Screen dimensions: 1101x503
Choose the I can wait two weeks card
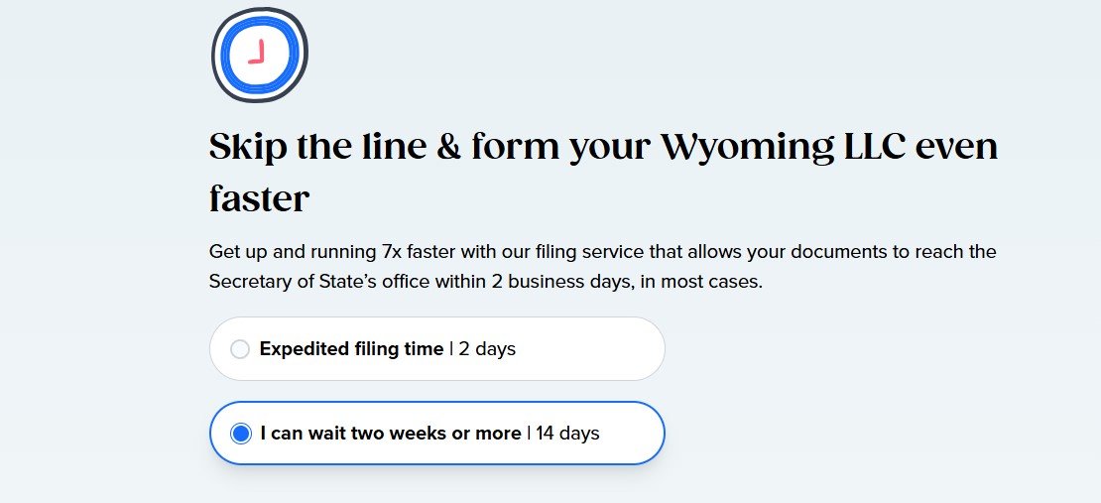(x=436, y=434)
